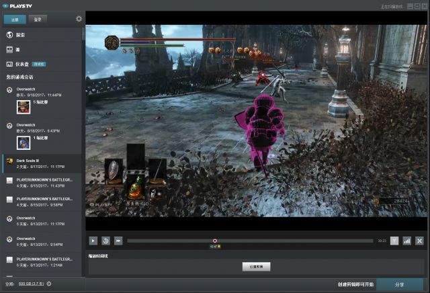
Task: Select the Overwatch 8/18/2017 6:43PM session
Action: pos(42,136)
